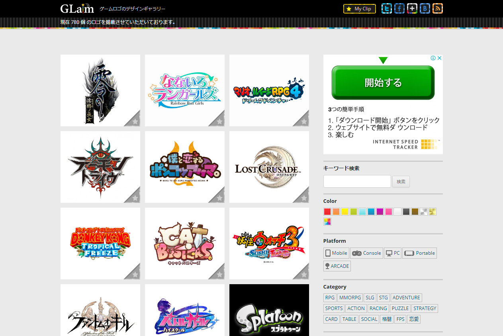Select the gold metallic color swatch
The image size is (503, 336).
(433, 212)
